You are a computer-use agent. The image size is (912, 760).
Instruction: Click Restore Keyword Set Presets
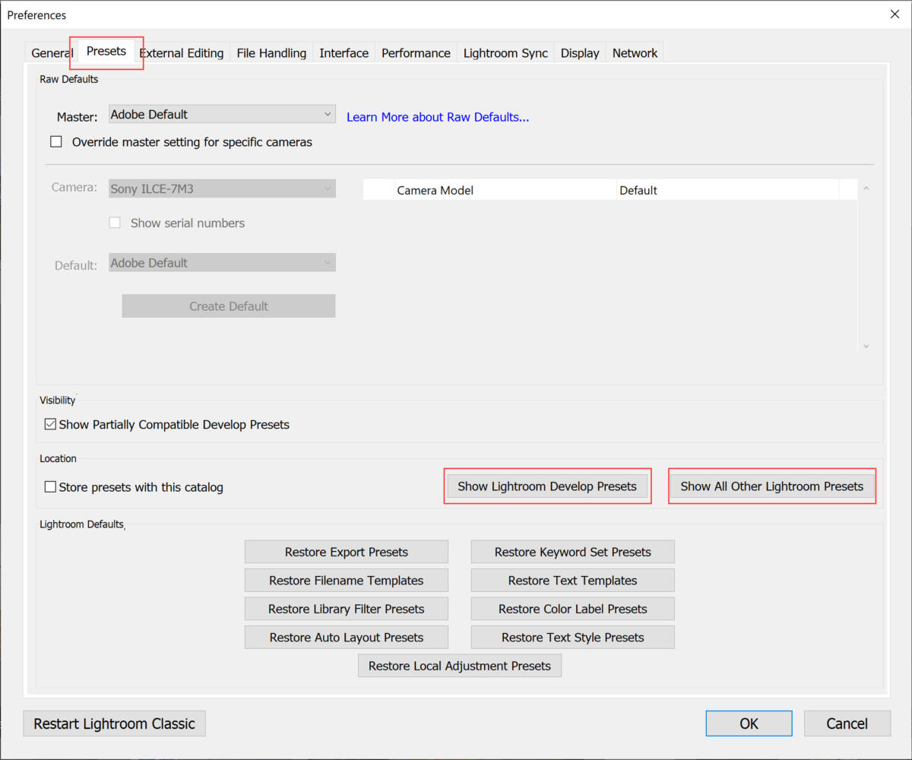[x=572, y=551]
